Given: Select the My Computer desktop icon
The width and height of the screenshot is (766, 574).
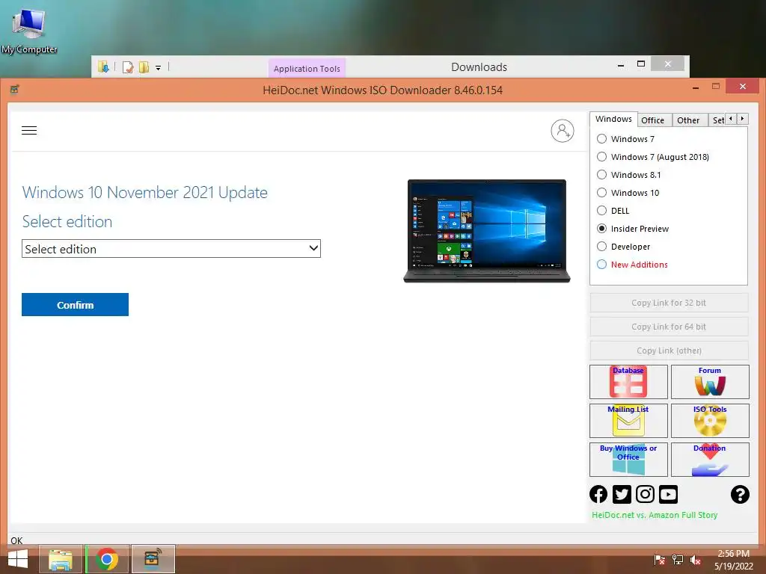Looking at the screenshot, I should [x=29, y=31].
